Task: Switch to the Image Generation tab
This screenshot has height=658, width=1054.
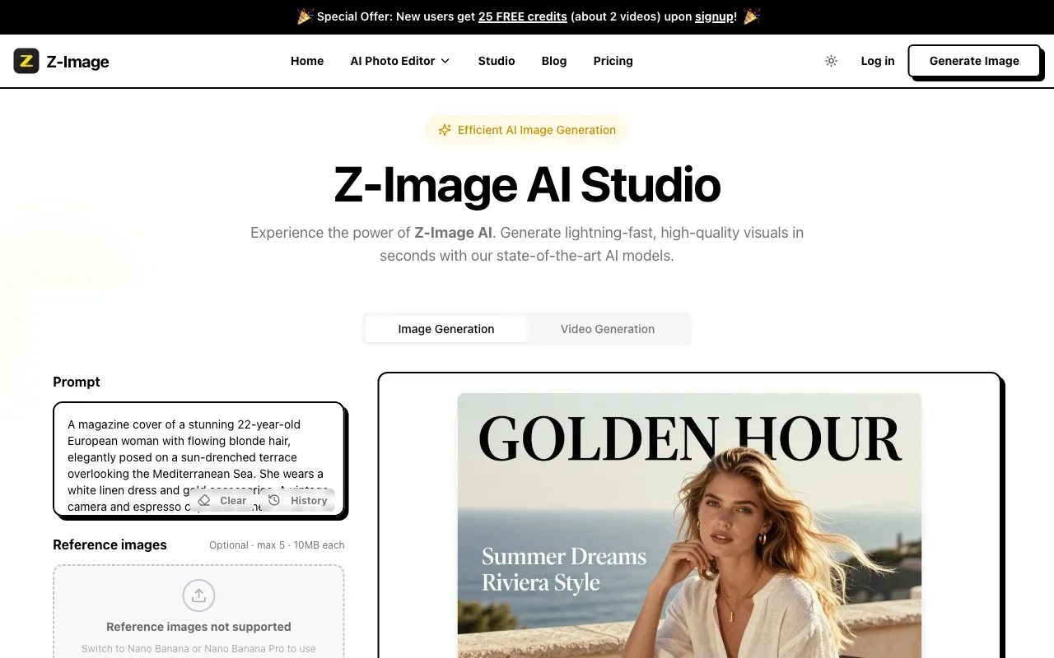Action: (x=446, y=329)
